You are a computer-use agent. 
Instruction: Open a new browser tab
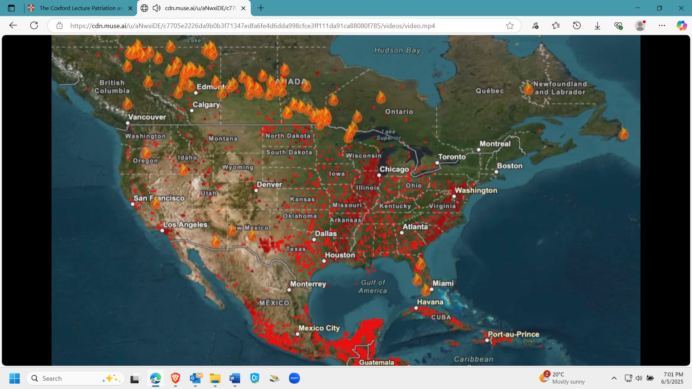pyautogui.click(x=261, y=8)
